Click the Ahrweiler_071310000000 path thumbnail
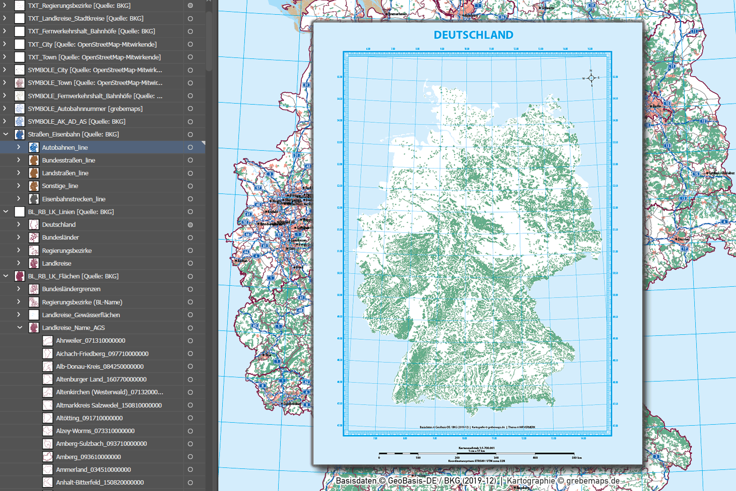This screenshot has height=491, width=736. 48,341
